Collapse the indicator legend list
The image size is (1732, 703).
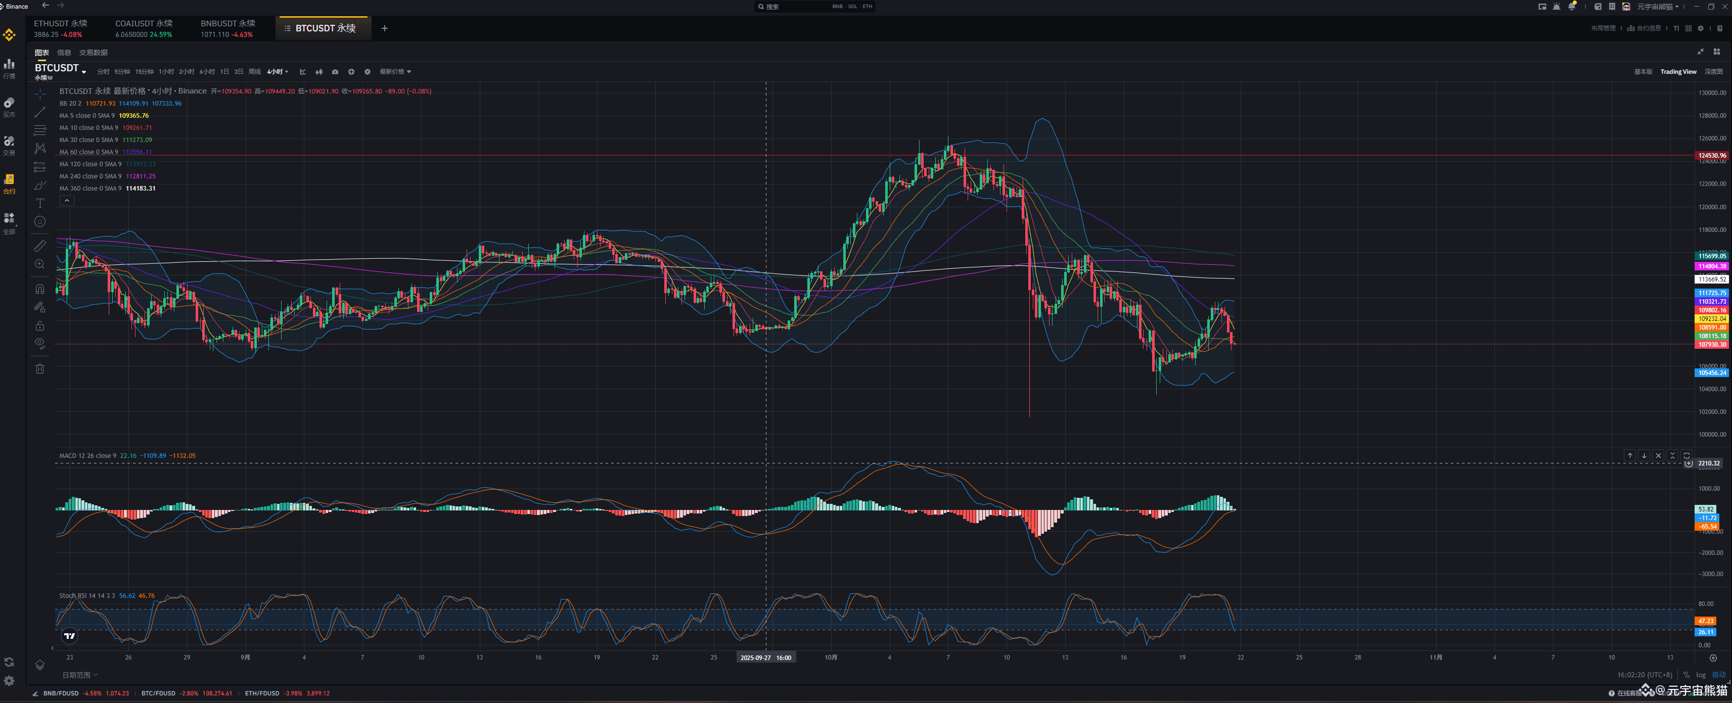click(67, 200)
